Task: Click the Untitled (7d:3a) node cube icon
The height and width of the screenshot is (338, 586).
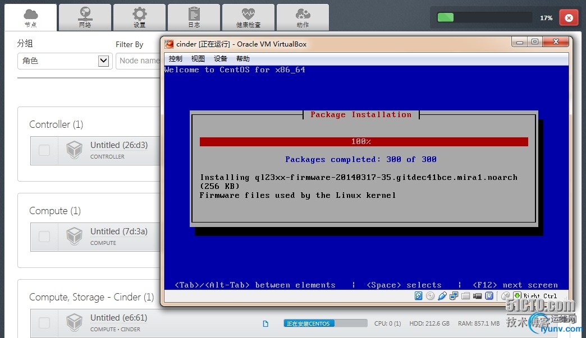Action: [x=74, y=236]
